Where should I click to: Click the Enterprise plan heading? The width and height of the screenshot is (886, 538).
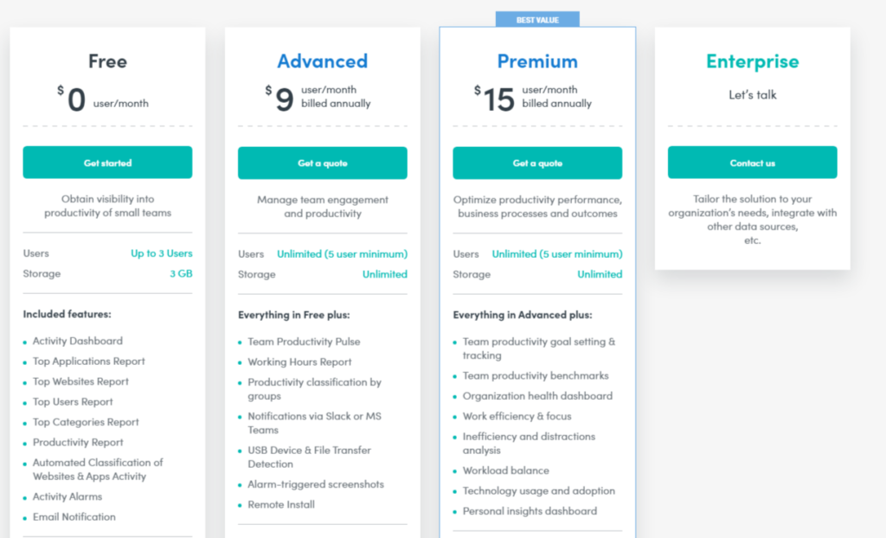coord(751,61)
